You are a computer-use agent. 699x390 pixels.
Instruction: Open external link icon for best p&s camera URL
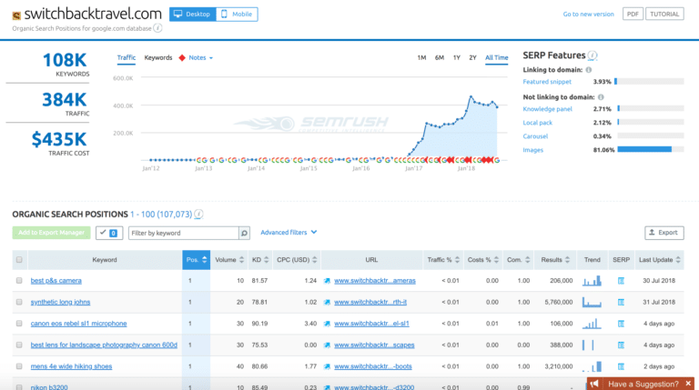tap(327, 281)
